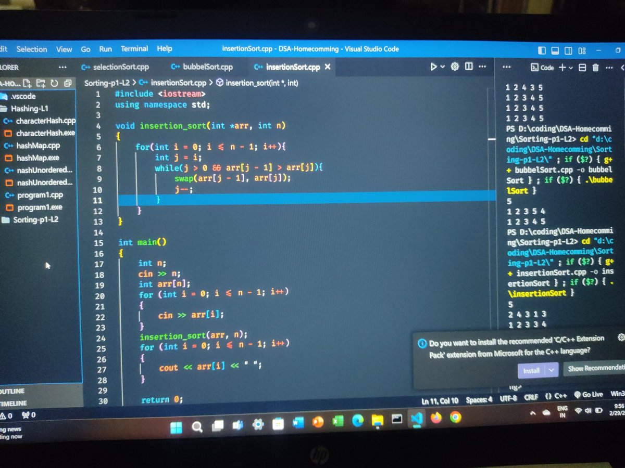
Task: Open the terminal profile dropdown chevron
Action: (571, 68)
